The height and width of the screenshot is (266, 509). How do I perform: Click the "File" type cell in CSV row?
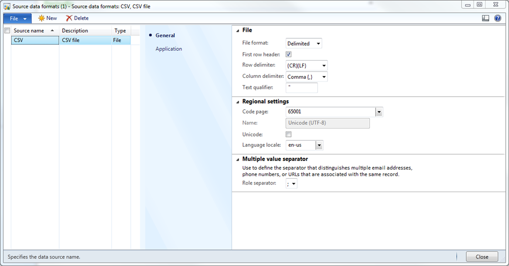click(121, 40)
